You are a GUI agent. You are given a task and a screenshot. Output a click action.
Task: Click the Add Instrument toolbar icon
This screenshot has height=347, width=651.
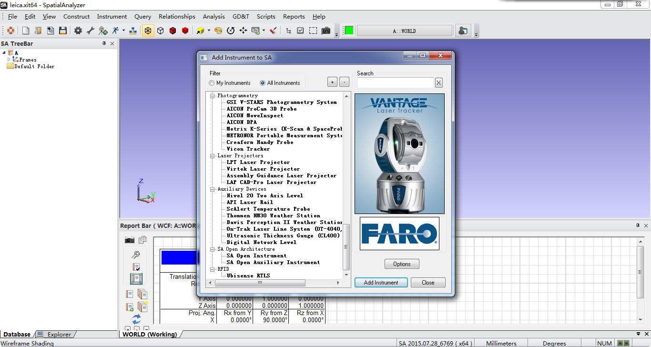pyautogui.click(x=103, y=31)
